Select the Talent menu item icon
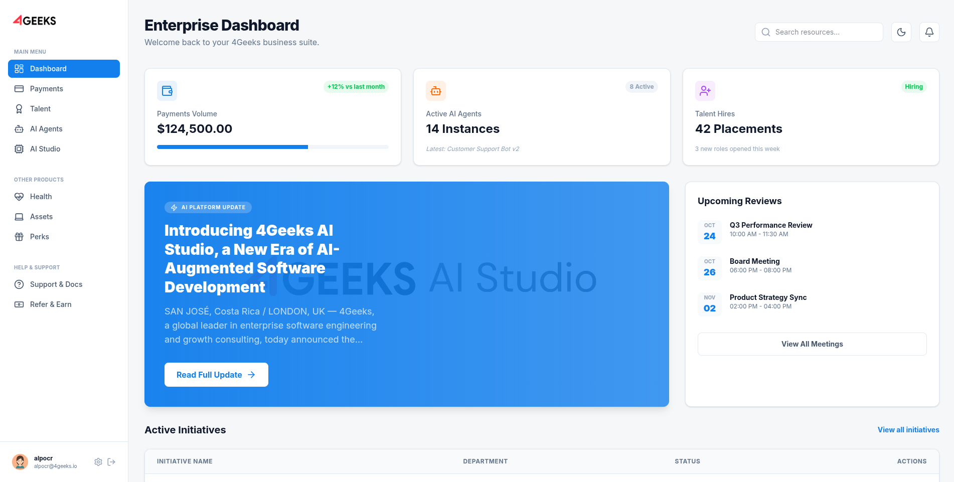The image size is (954, 482). pos(19,109)
